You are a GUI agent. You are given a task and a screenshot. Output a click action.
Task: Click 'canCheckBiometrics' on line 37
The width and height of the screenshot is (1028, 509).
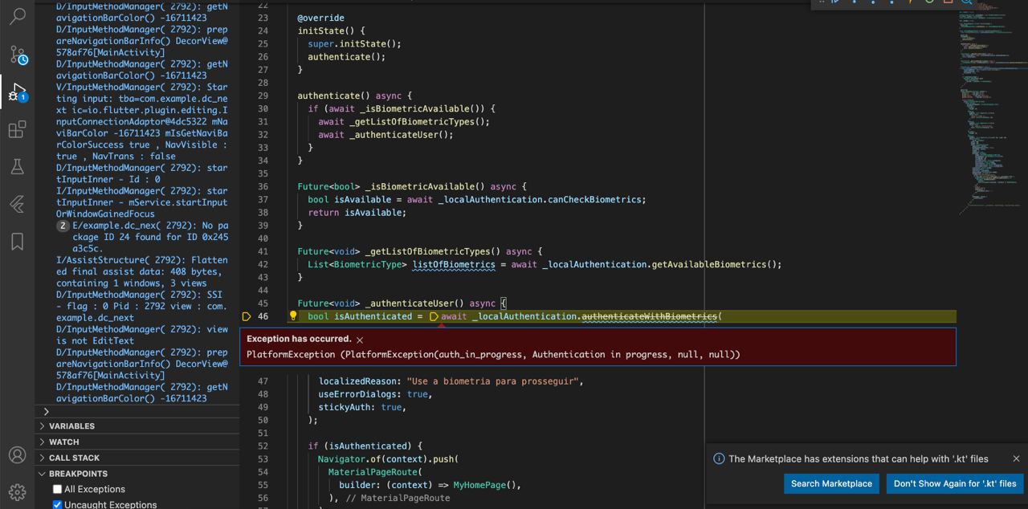(x=594, y=199)
